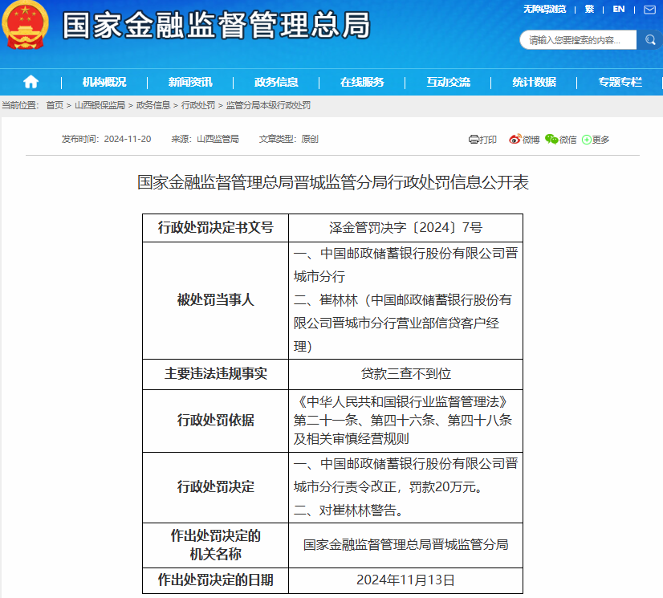This screenshot has height=598, width=663.
Task: Click the 无障碍浏览 link
Action: point(544,10)
